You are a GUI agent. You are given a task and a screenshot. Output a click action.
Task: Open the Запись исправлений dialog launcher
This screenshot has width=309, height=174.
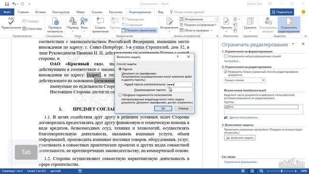click(217, 36)
